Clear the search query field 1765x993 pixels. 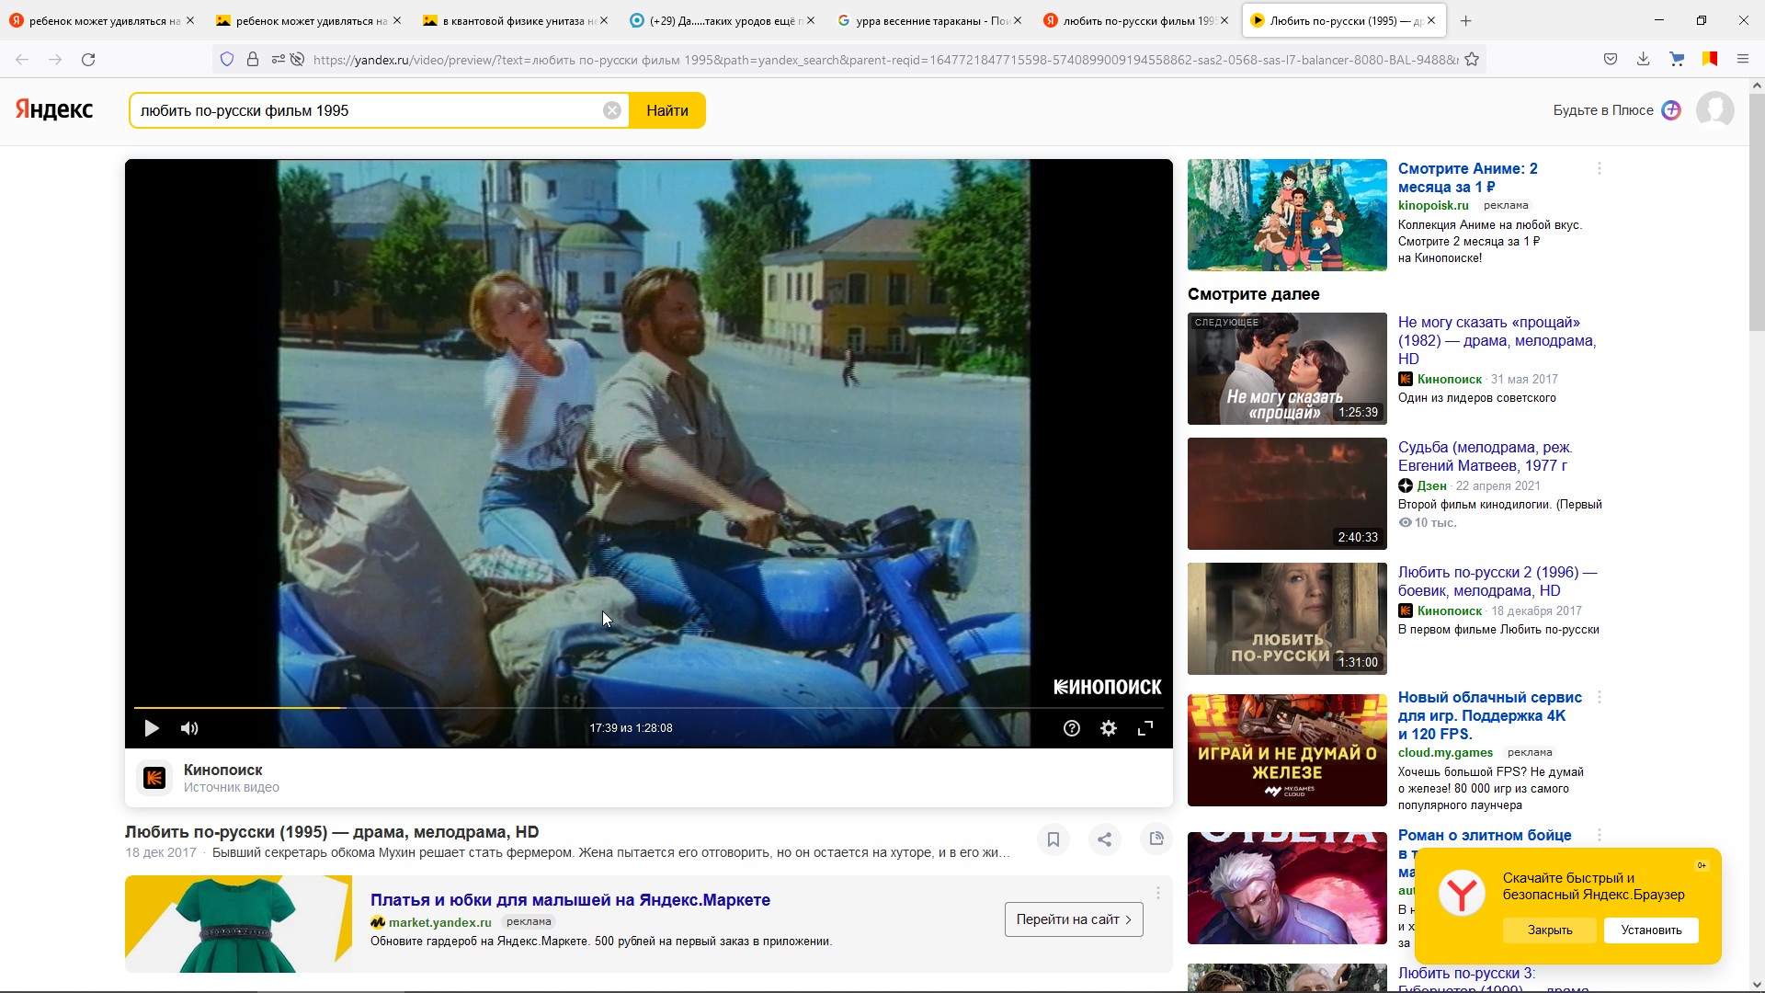612,110
